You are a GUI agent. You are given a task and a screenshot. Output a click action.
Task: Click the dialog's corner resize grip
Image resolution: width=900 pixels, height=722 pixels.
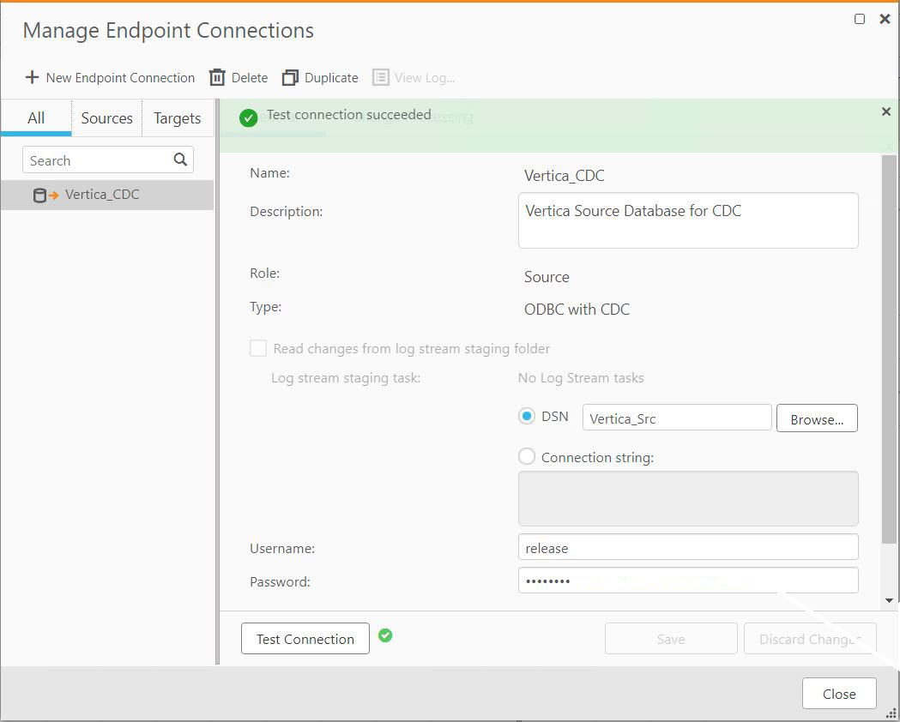[891, 713]
